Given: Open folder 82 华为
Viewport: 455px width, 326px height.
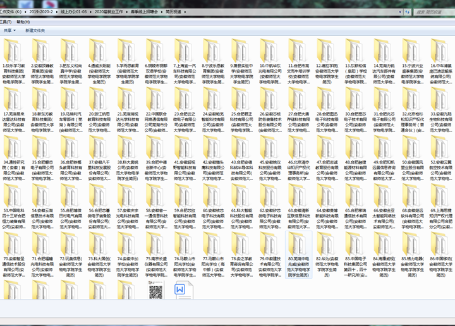Looking at the screenshot, I should click(327, 244).
